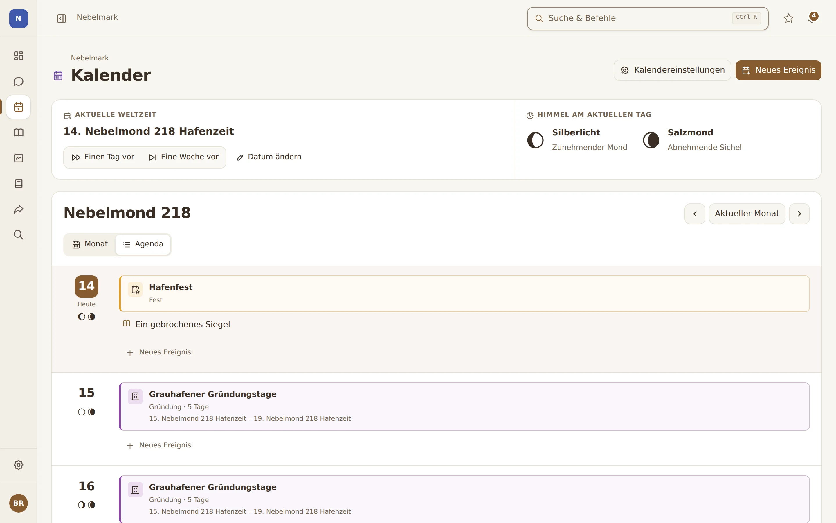Open the open-book icon in the sidebar

[18, 132]
